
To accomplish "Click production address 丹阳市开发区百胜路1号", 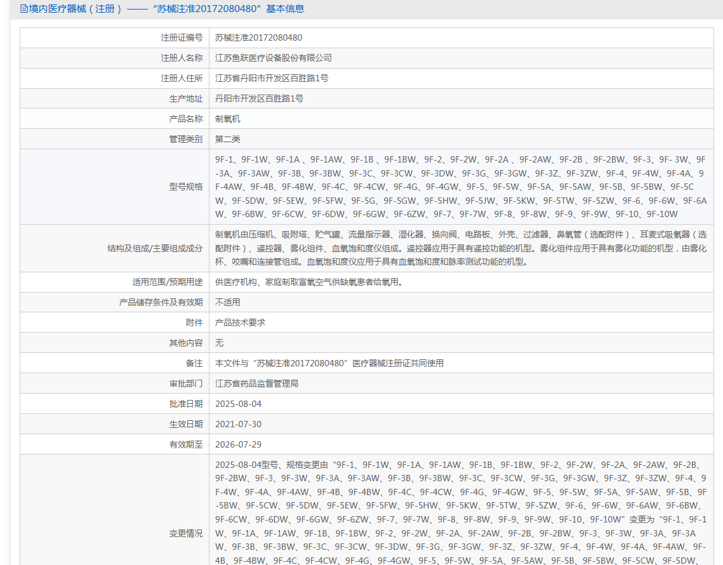I will coord(259,98).
